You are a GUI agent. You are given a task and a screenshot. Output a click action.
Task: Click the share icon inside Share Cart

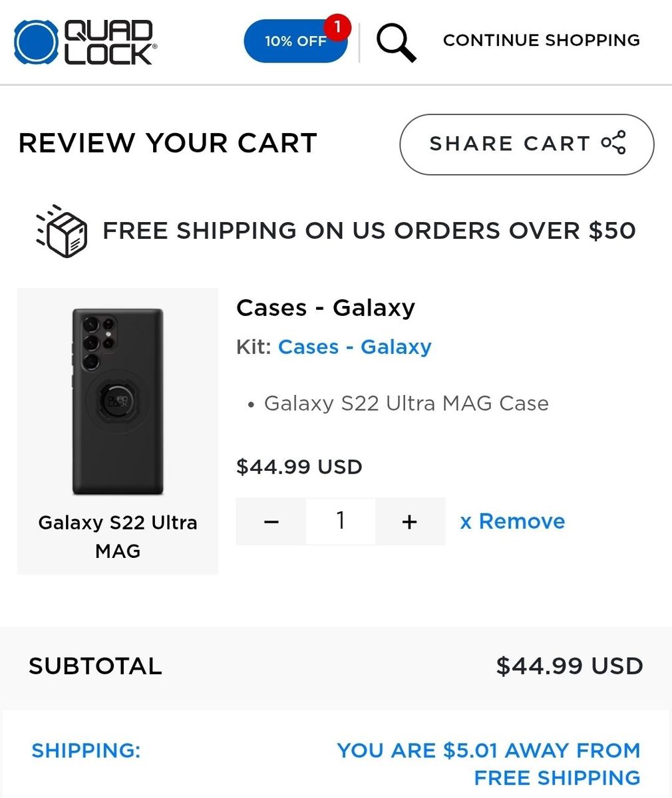pyautogui.click(x=613, y=143)
